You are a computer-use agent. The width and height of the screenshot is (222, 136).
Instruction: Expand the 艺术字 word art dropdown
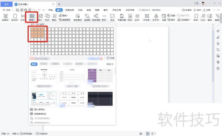click(x=156, y=20)
